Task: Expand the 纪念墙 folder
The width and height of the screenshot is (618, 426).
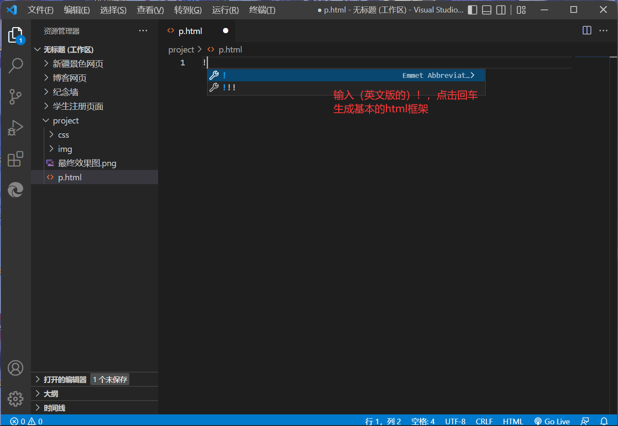Action: coord(95,92)
